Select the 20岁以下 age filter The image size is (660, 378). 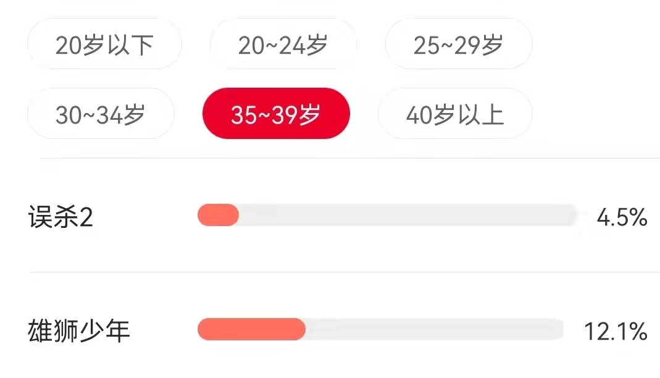[104, 45]
